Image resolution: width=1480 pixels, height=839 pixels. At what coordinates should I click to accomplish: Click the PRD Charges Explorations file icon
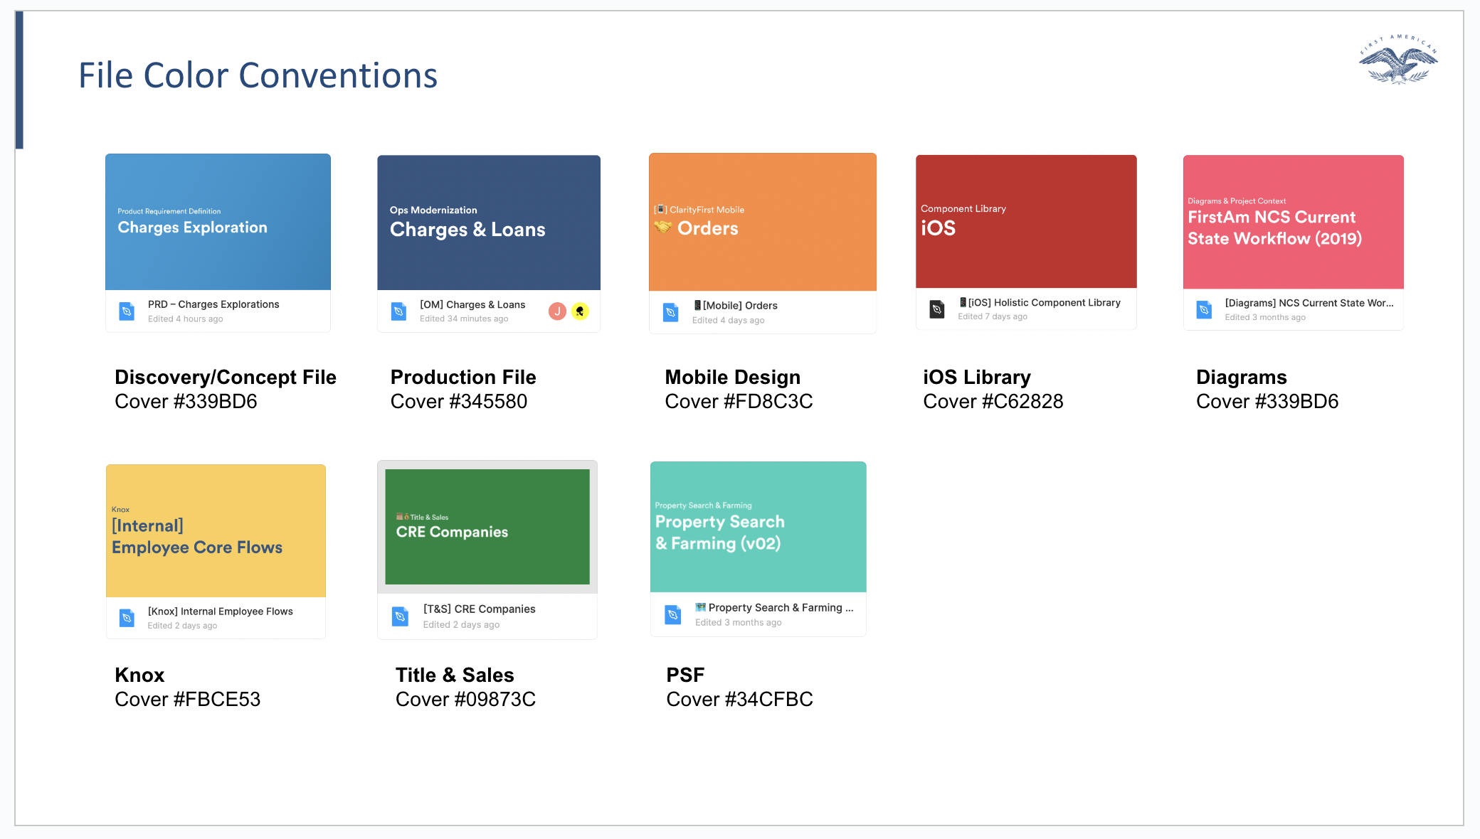tap(127, 311)
